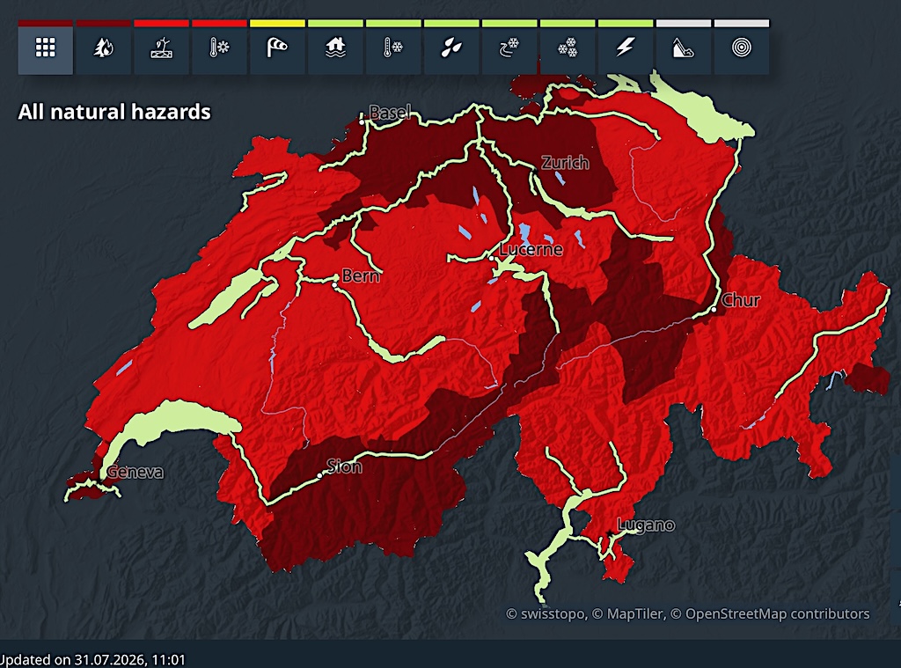
Task: Show the snow hazard snowflakes icon
Action: [568, 48]
